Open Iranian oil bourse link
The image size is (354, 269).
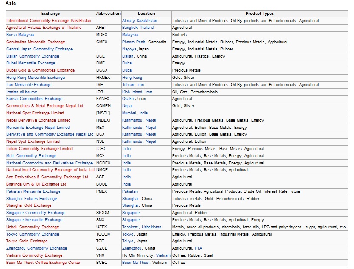tap(22, 92)
